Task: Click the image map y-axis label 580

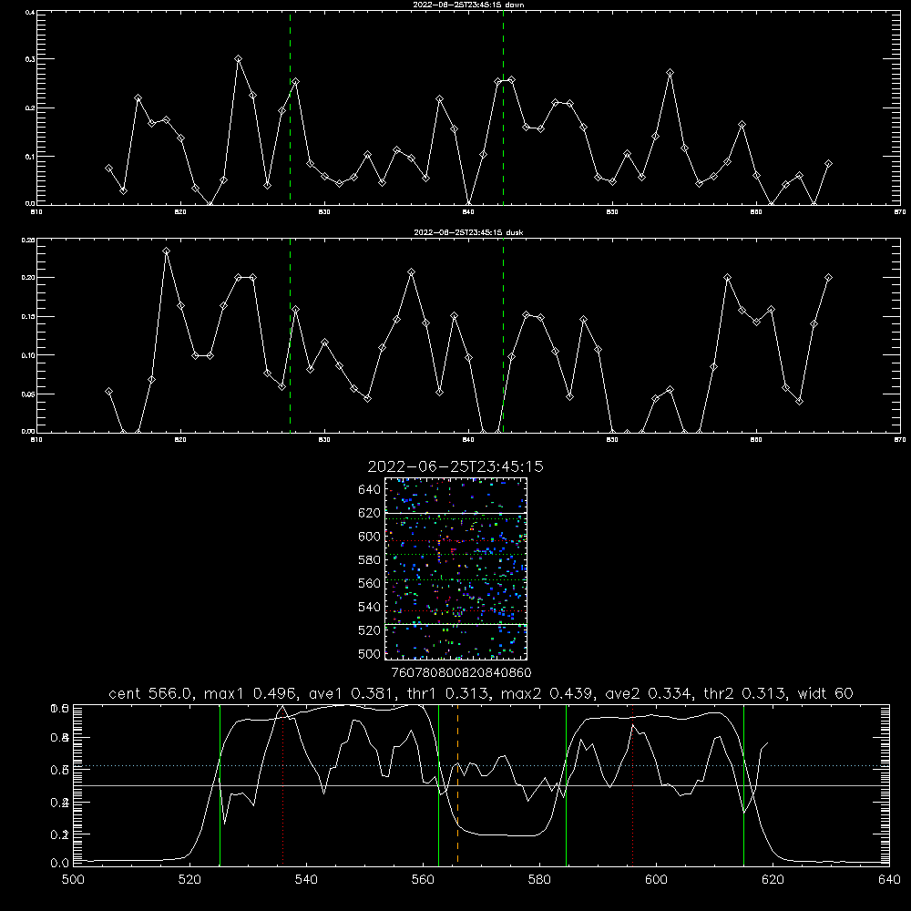Action: point(370,560)
